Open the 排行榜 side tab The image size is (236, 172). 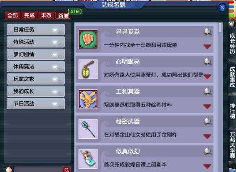tap(232, 111)
